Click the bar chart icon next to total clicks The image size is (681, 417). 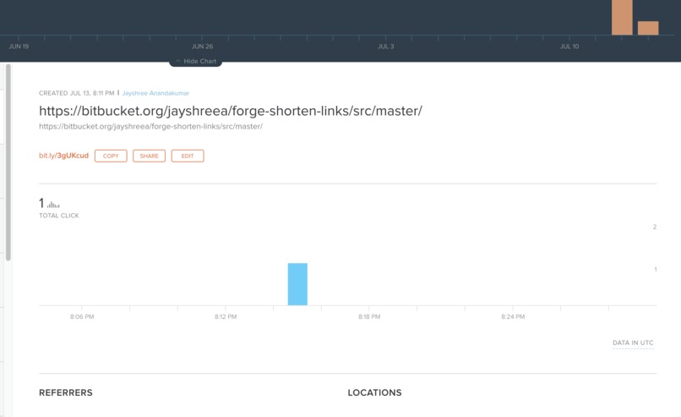tap(53, 205)
